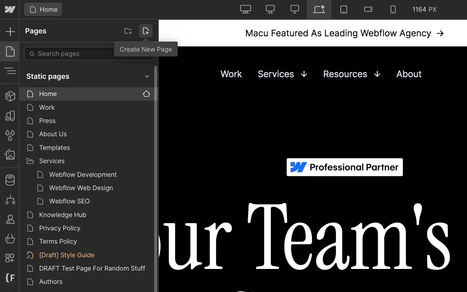Screen dimensions: 467x292
Task: Switch to the mobile portrait breakpoint
Action: [x=393, y=9]
